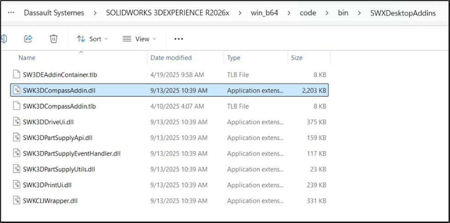Expand chevron after bin breadcrumb
Viewport: 450px width, 223px height.
coord(360,13)
